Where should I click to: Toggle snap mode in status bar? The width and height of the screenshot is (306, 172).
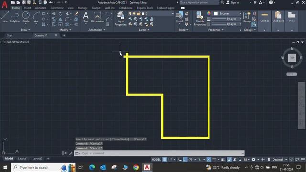[170, 160]
